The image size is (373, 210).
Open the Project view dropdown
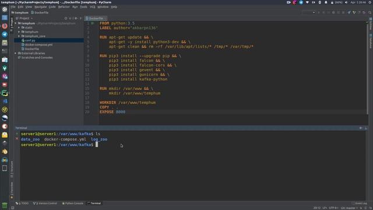coord(24,18)
